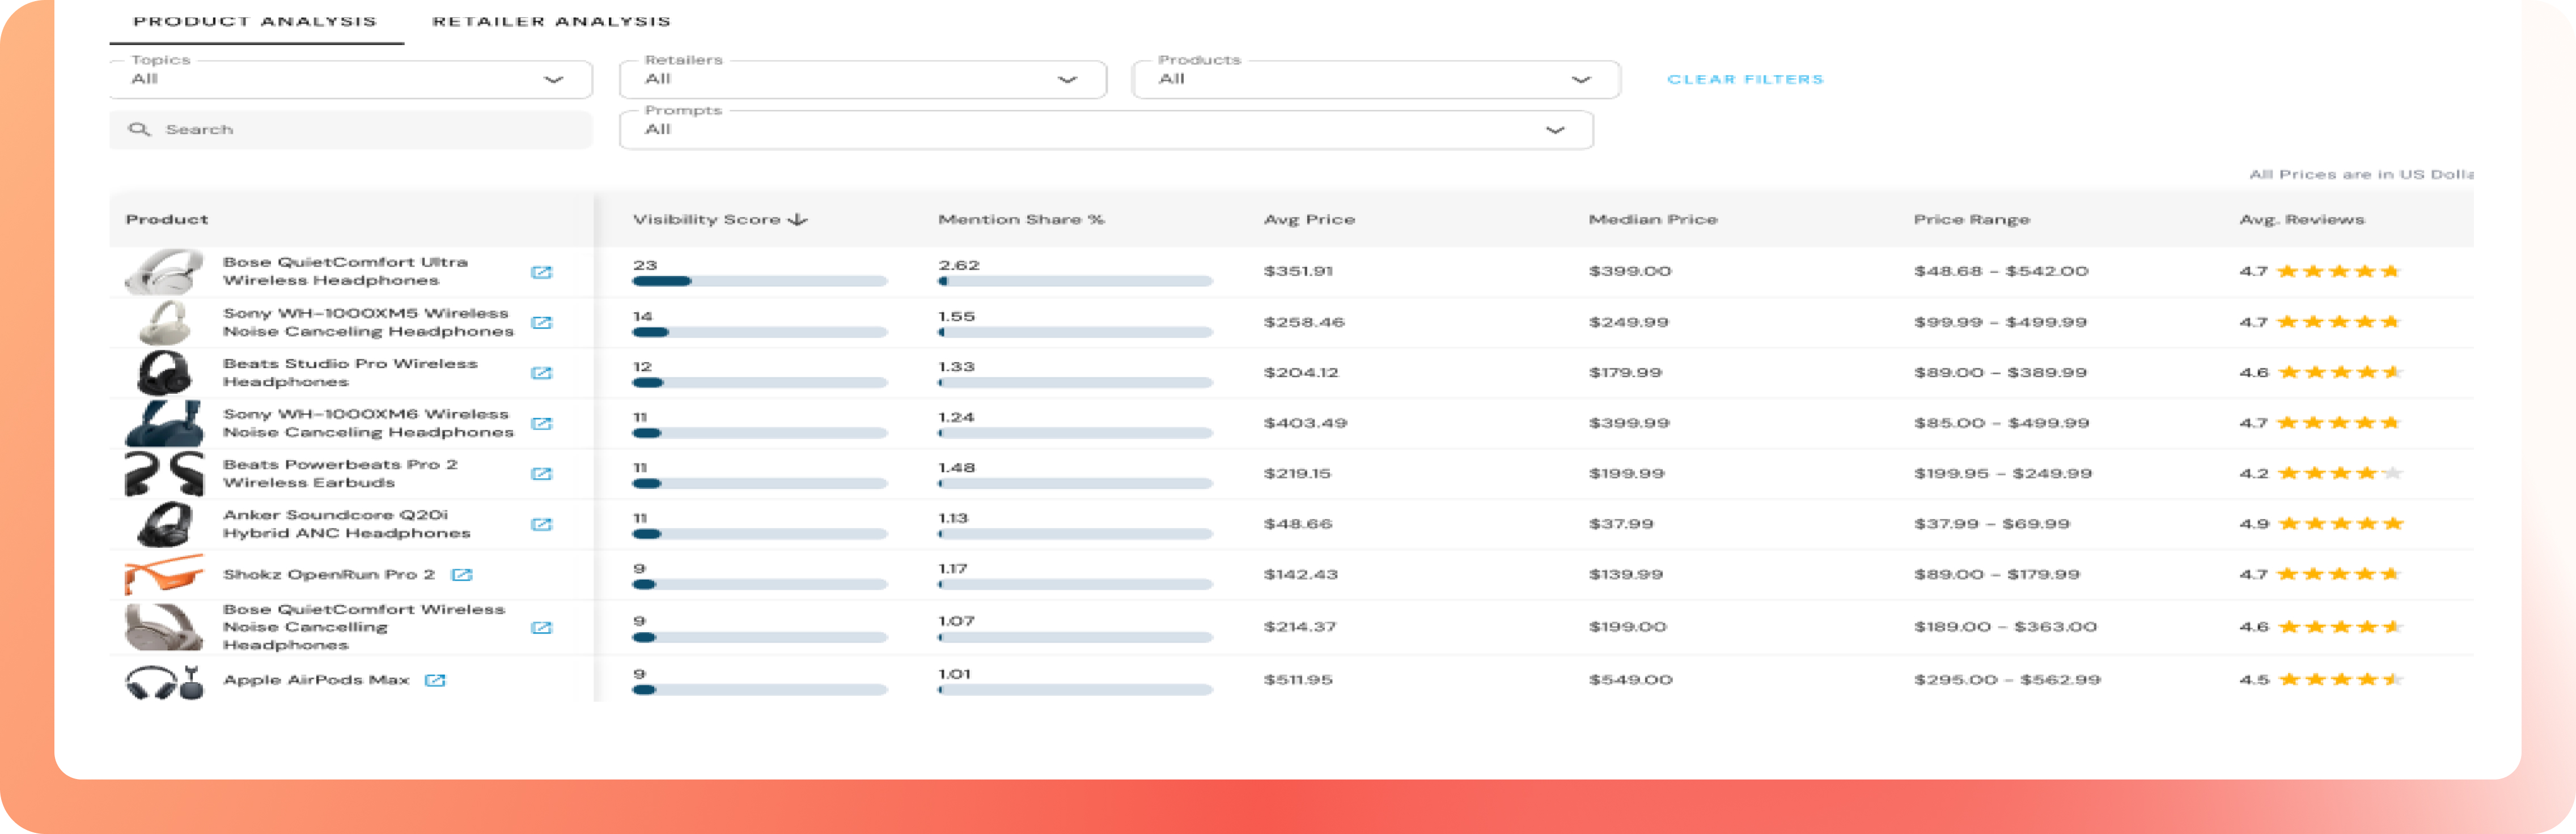
Task: Click the AirPods Max visibility score bar
Action: pos(760,689)
